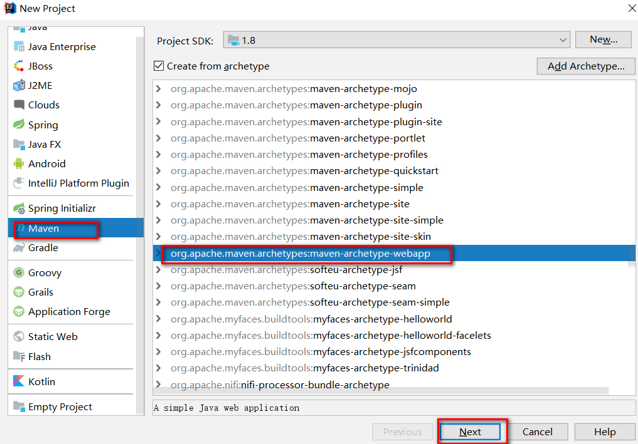Viewport: 638px width, 444px height.
Task: Open the Project SDK dropdown
Action: tap(396, 40)
